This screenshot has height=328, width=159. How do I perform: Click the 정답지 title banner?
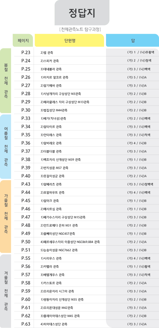click(82, 12)
